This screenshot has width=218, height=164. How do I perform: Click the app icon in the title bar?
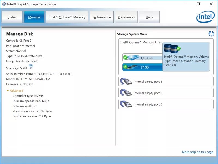tap(4, 4)
